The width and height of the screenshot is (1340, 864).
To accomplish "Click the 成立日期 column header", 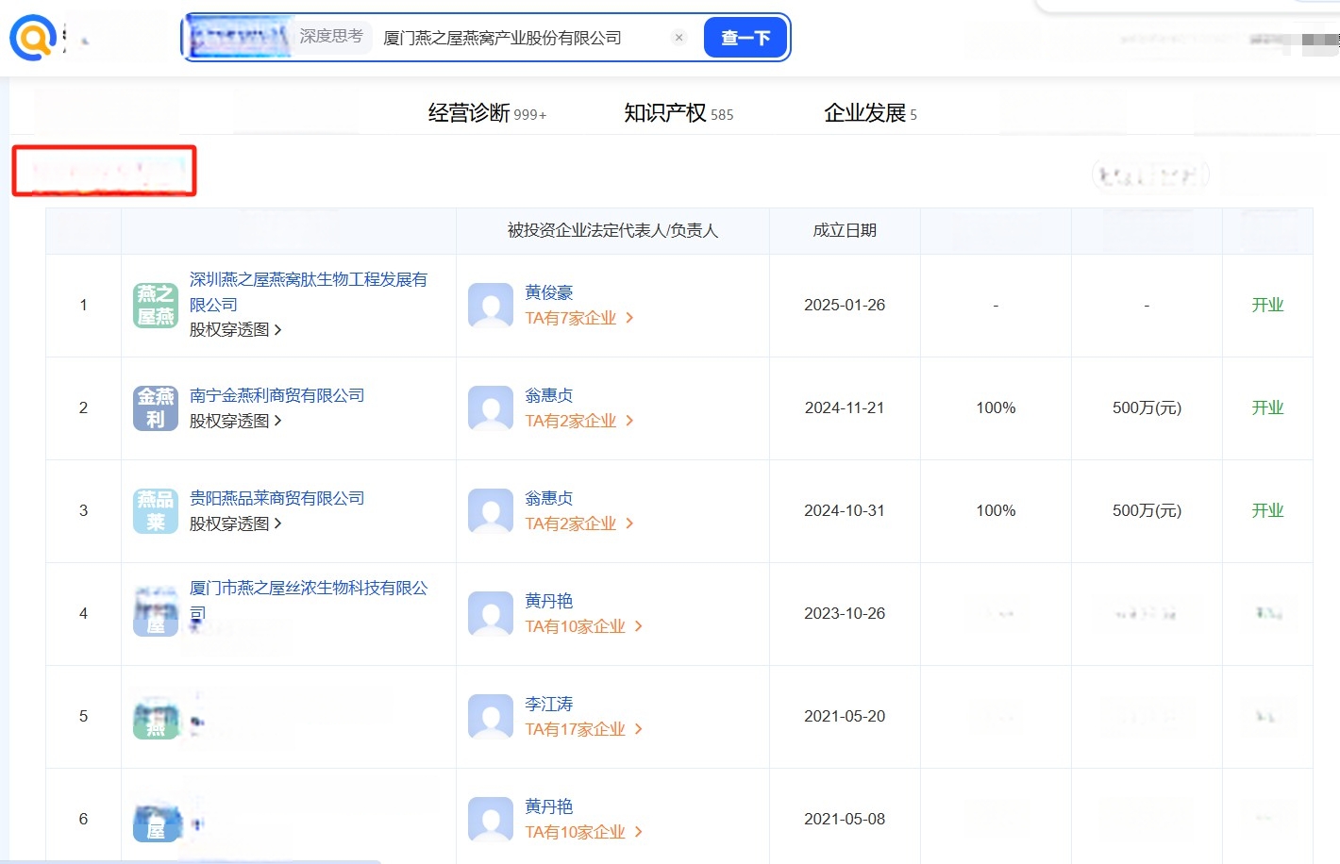I will pos(845,230).
